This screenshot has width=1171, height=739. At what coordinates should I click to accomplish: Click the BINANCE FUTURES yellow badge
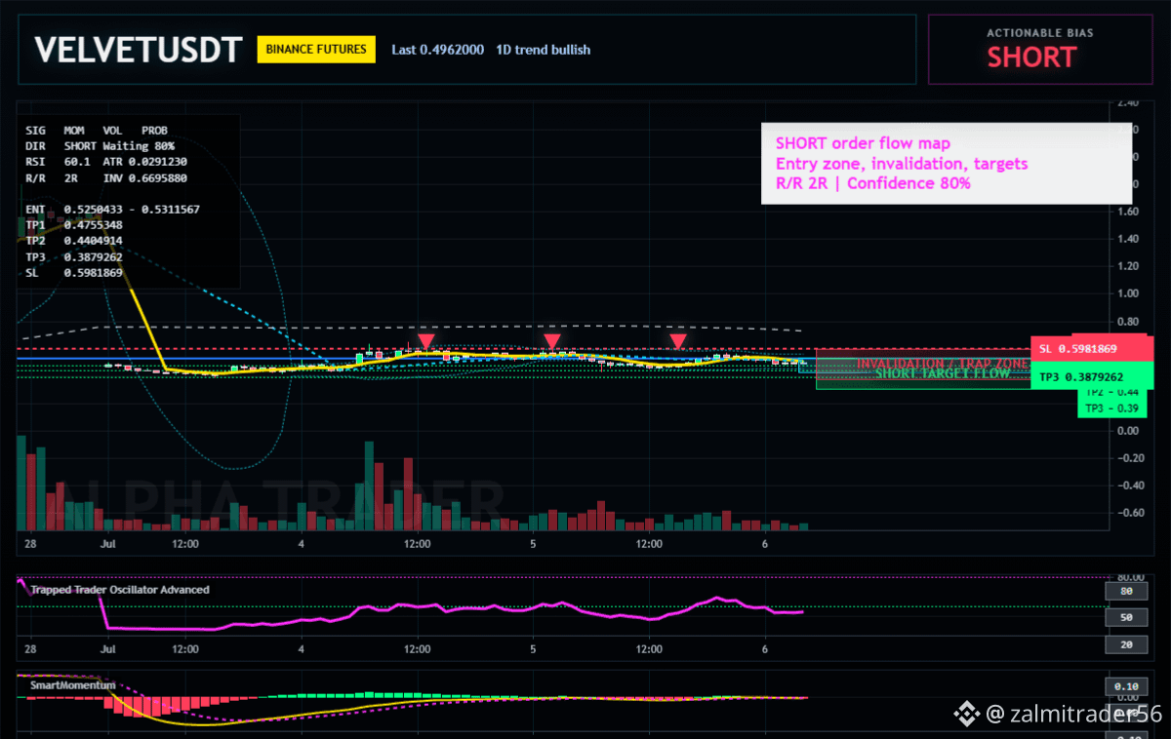pos(316,49)
